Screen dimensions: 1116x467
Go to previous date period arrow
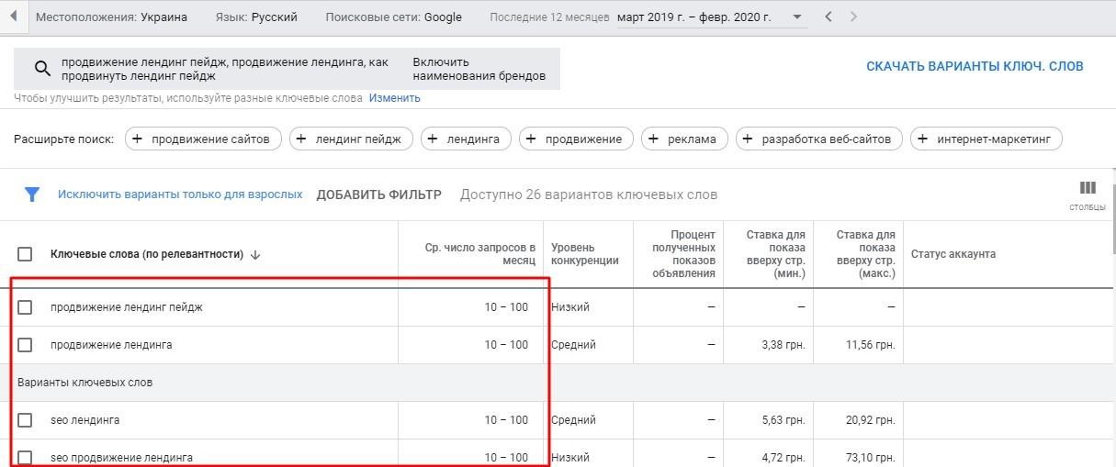(829, 17)
